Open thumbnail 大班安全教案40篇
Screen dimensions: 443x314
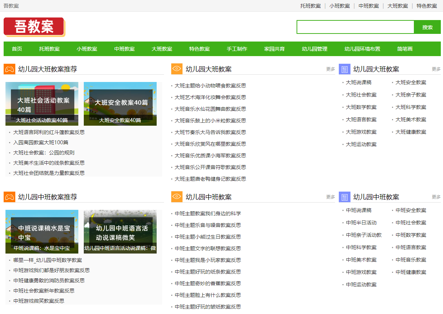[120, 104]
